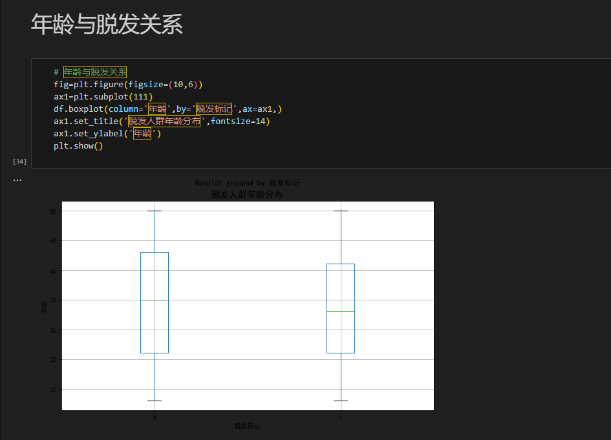611x440 pixels.
Task: Click the comment line '# 年龄与脱发关系'
Action: point(90,72)
